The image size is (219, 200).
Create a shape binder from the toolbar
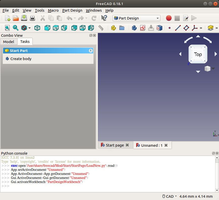159,28
